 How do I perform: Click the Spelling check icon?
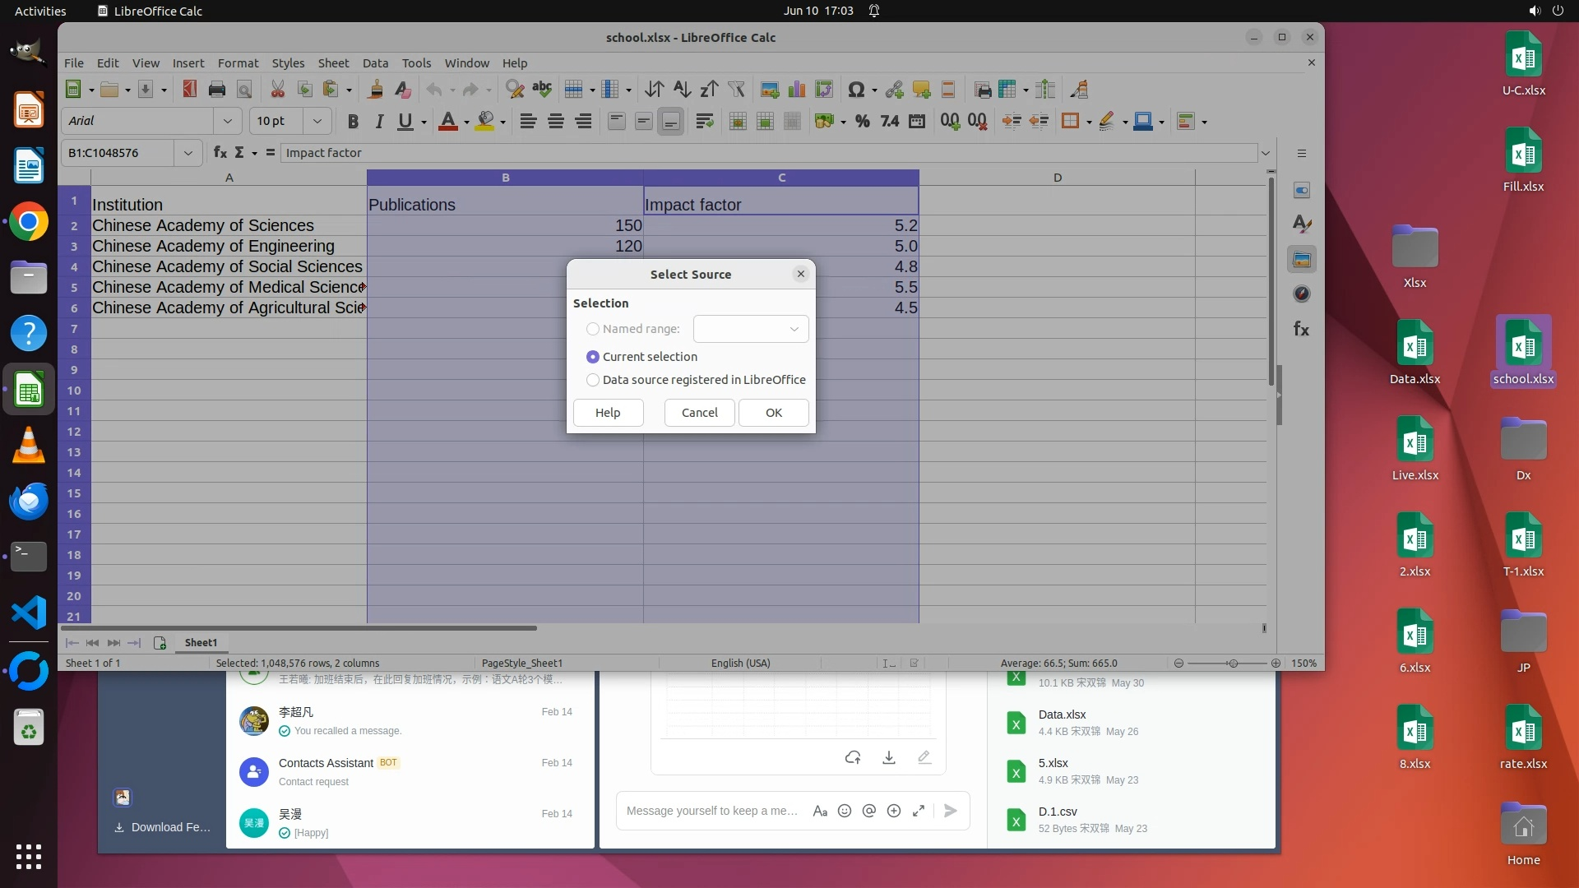click(542, 90)
